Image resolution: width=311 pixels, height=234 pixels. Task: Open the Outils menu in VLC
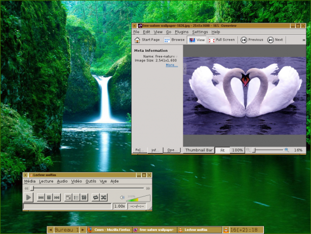point(91,181)
